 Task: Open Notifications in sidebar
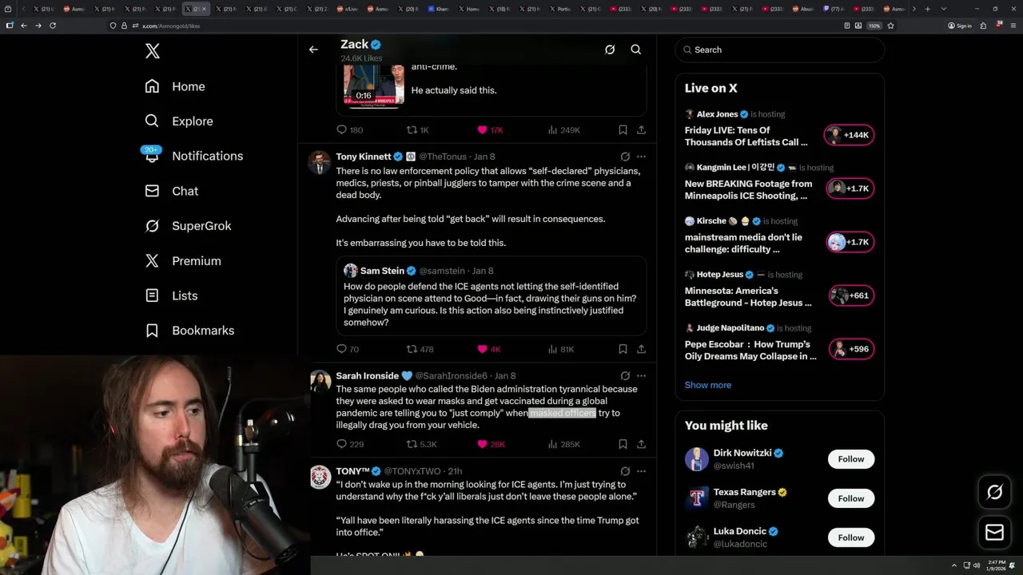point(193,156)
